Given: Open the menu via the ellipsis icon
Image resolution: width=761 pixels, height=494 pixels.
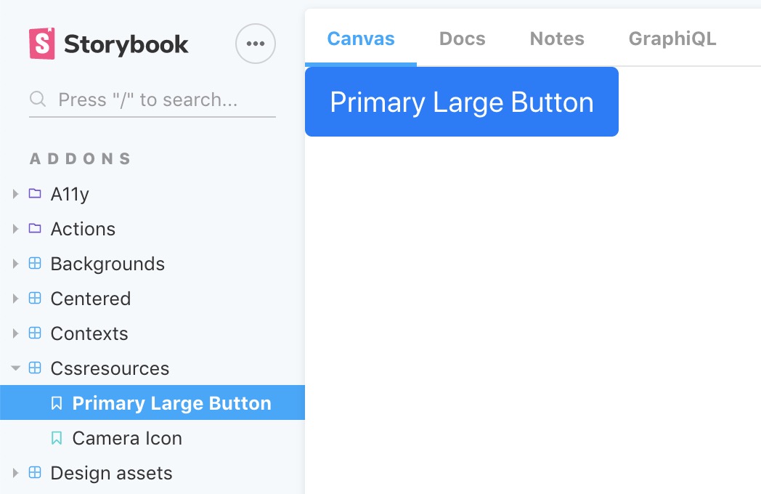Looking at the screenshot, I should [x=256, y=44].
